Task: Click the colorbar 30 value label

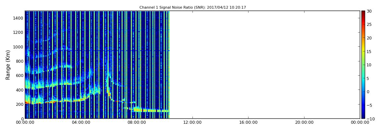Action: pyautogui.click(x=369, y=11)
